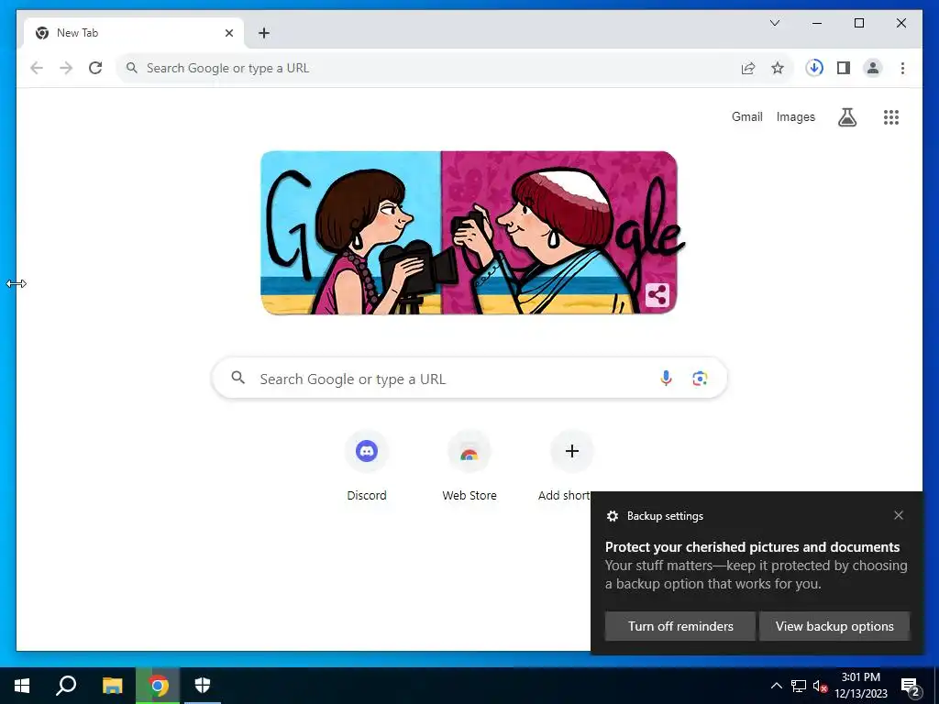Open the Google apps grid
This screenshot has height=704, width=939.
click(x=891, y=117)
